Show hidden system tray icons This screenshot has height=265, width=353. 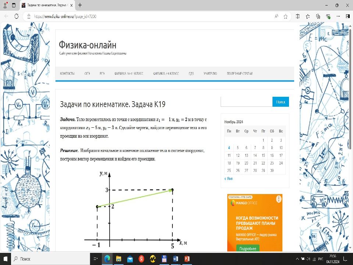(x=297, y=259)
